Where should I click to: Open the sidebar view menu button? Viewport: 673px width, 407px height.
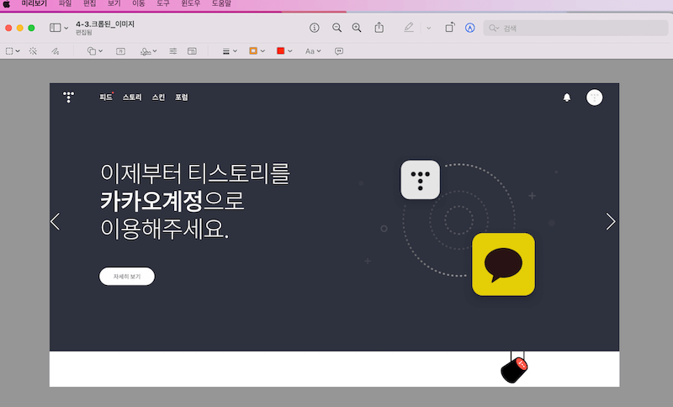59,28
